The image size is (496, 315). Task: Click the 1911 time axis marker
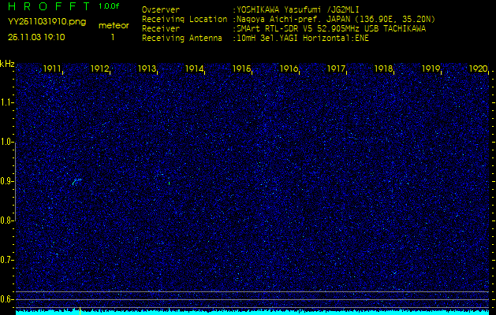pos(52,69)
